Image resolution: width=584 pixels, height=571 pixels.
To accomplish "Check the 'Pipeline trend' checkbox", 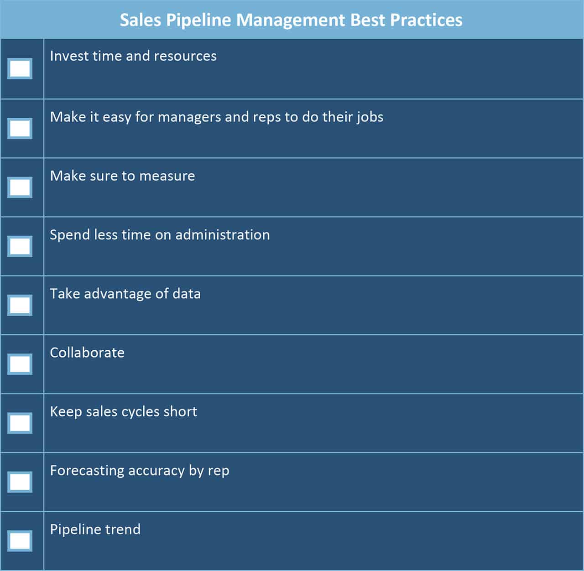I will (20, 541).
